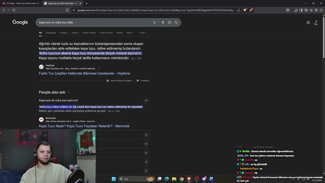Click the browser address bar URL
The width and height of the screenshot is (325, 183).
pos(156,10)
